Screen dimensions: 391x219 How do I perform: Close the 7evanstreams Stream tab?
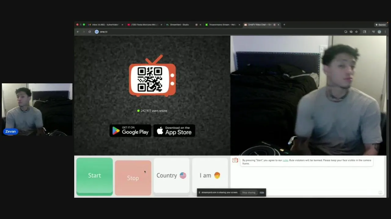pyautogui.click(x=239, y=25)
